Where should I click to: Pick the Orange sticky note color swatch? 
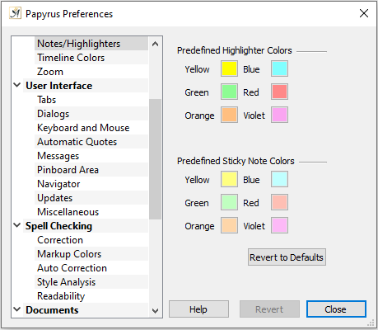click(229, 225)
